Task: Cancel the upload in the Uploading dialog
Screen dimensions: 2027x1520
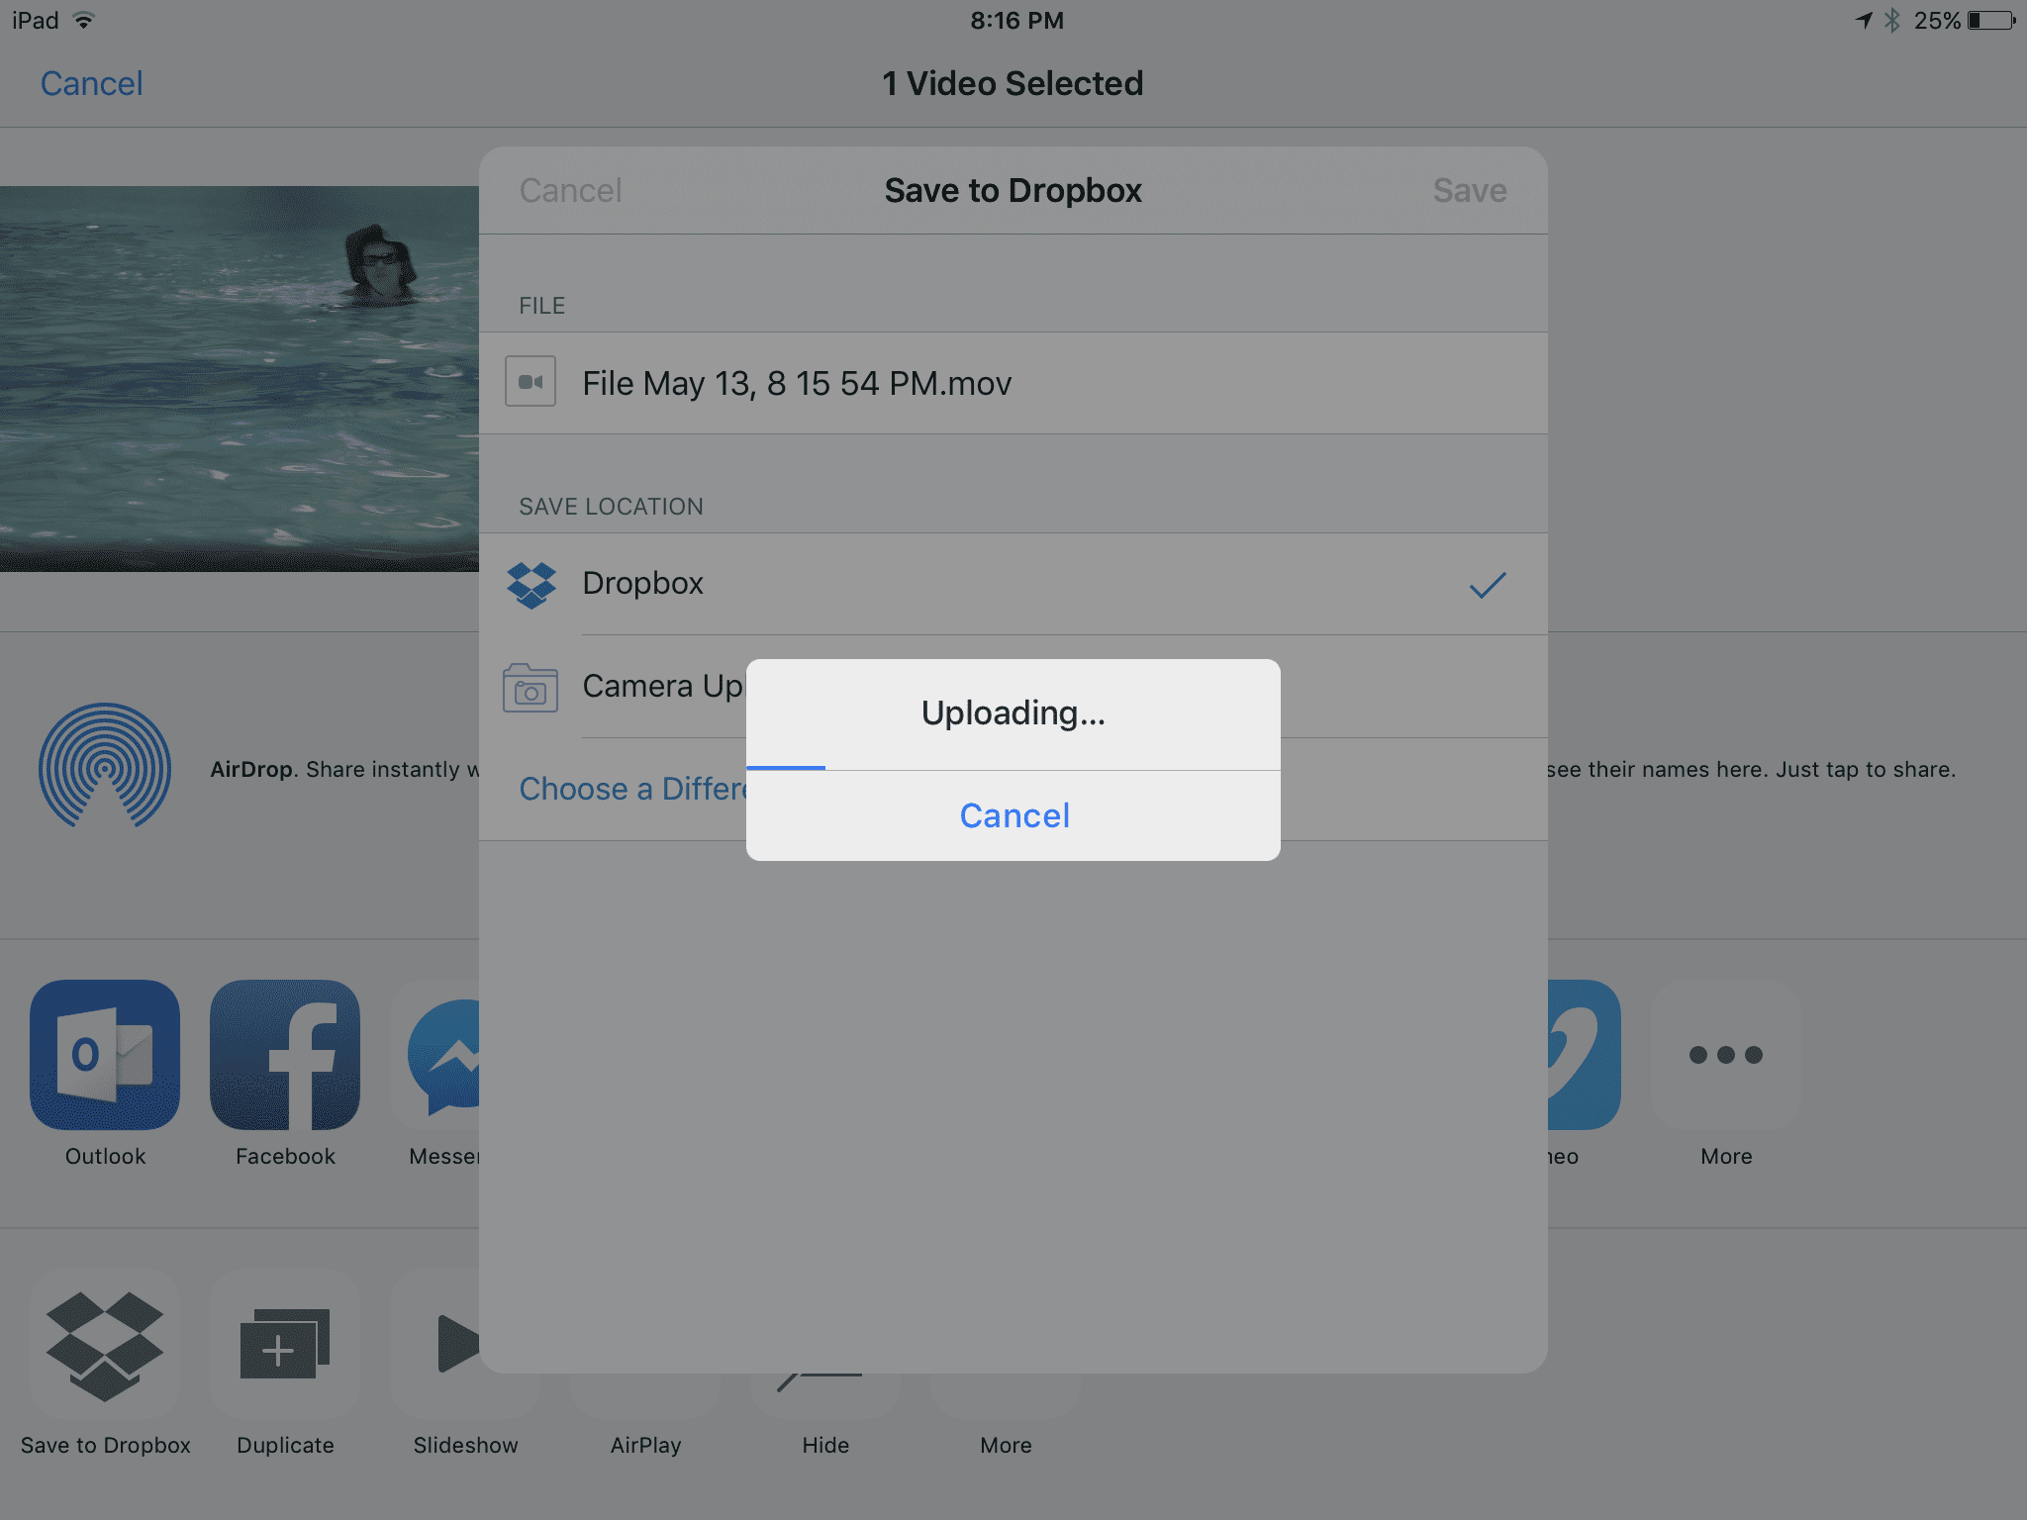Action: click(x=1013, y=815)
